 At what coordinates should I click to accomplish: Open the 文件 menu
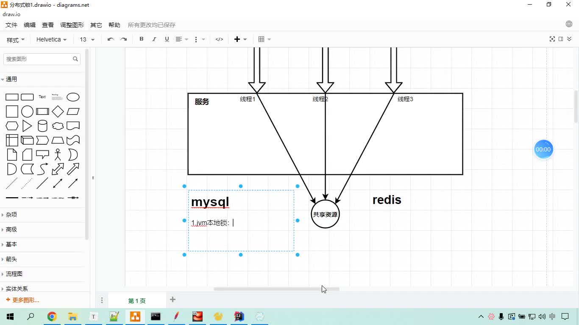tap(11, 25)
